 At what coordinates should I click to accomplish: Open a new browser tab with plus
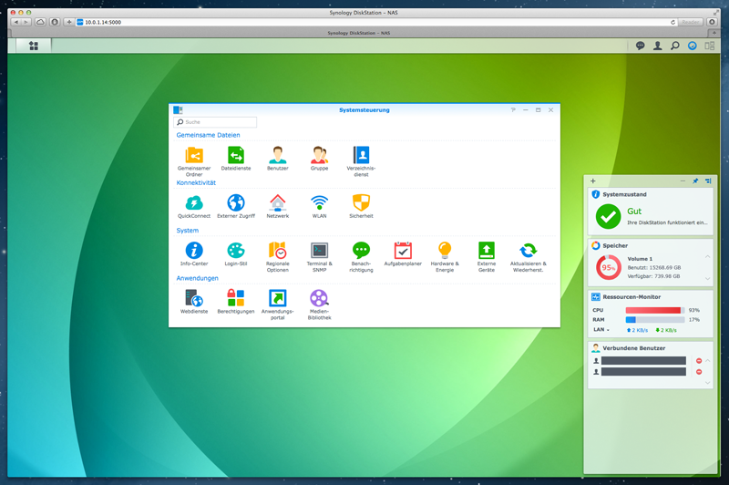tap(714, 33)
